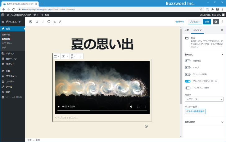Click the video progress bar
Image resolution: width=226 pixels, height=142 pixels.
coord(102,111)
